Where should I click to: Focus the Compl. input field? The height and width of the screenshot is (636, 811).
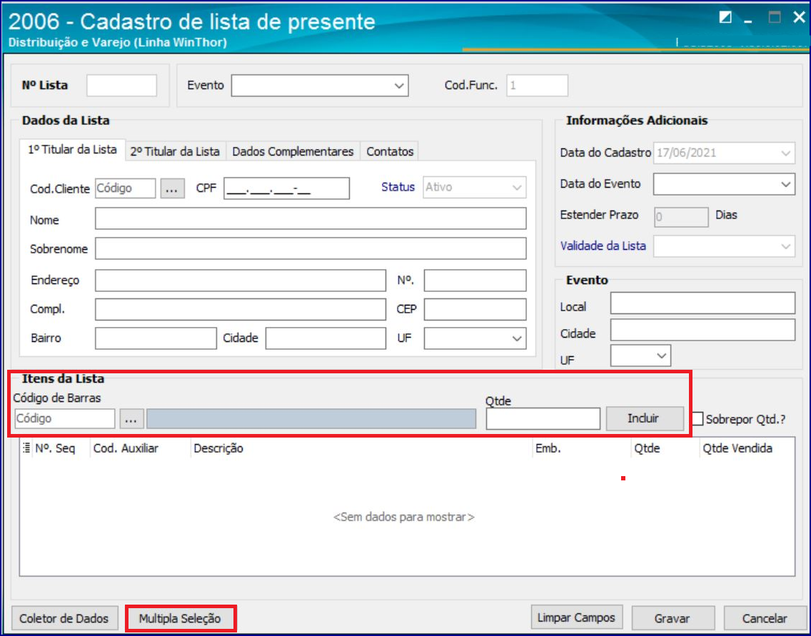[x=241, y=309]
